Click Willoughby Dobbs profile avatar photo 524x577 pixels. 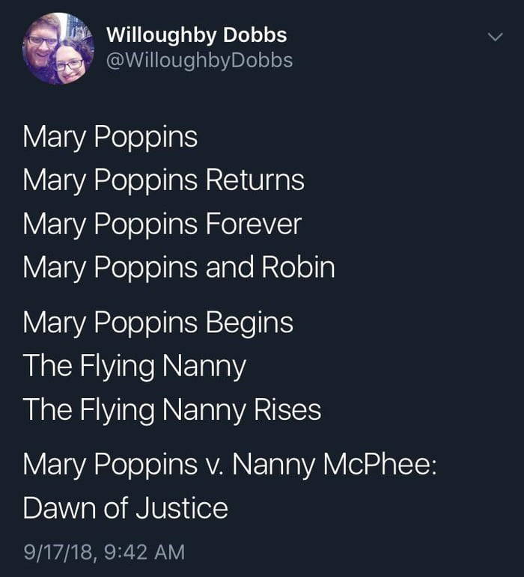click(x=58, y=49)
